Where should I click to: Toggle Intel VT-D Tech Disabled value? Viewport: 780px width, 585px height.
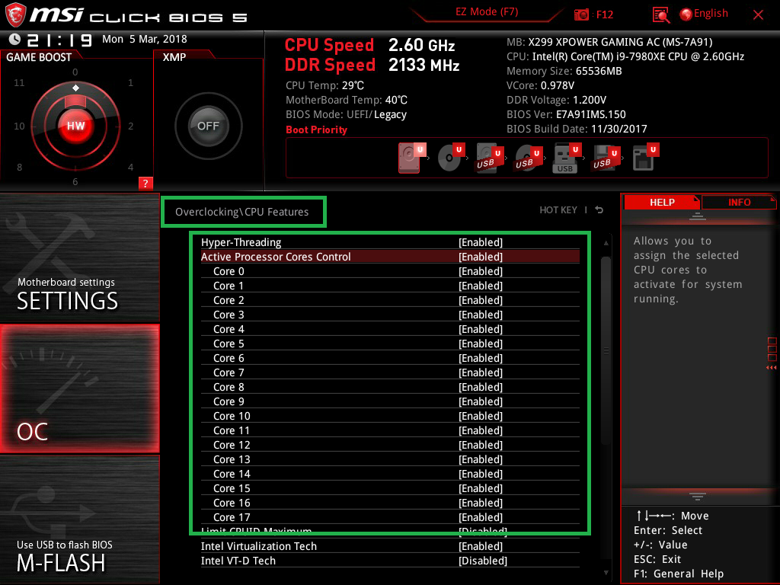click(483, 561)
